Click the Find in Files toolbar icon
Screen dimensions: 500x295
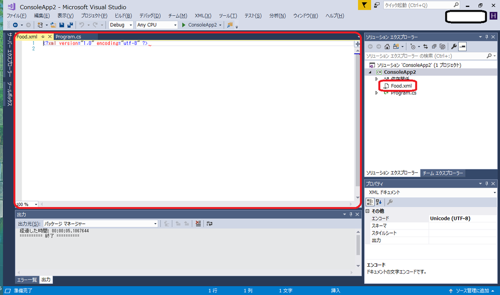coord(229,25)
